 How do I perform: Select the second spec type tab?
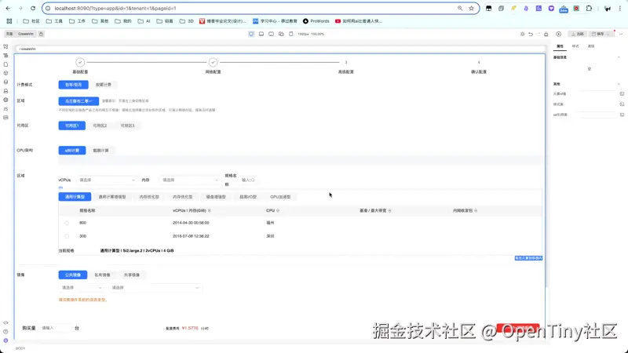pos(112,197)
